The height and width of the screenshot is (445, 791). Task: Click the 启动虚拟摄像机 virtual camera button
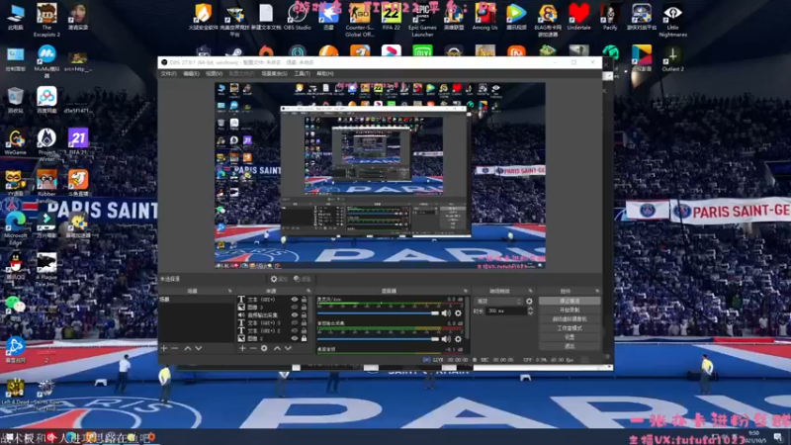(570, 319)
